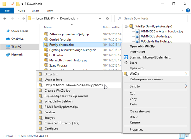Click the WinZip icon in the right context menu
Viewport: 191px width, 139px height.
(126, 74)
